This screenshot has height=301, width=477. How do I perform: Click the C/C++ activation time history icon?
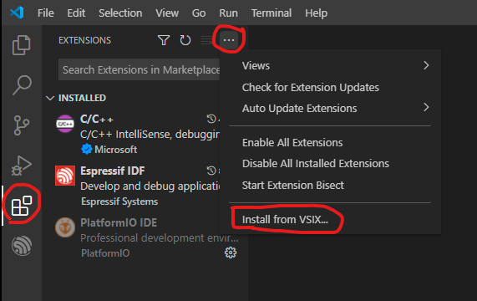[211, 119]
